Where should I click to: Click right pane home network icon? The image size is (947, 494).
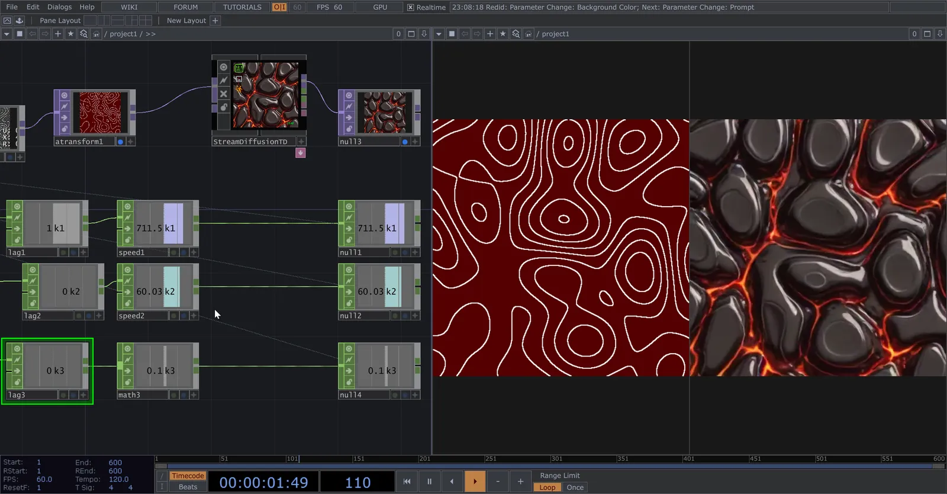pyautogui.click(x=529, y=34)
